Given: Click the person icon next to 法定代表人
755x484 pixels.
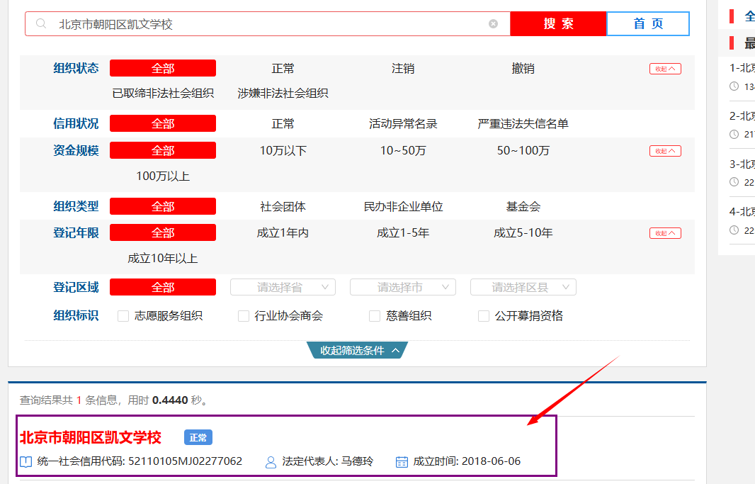Looking at the screenshot, I should (271, 462).
